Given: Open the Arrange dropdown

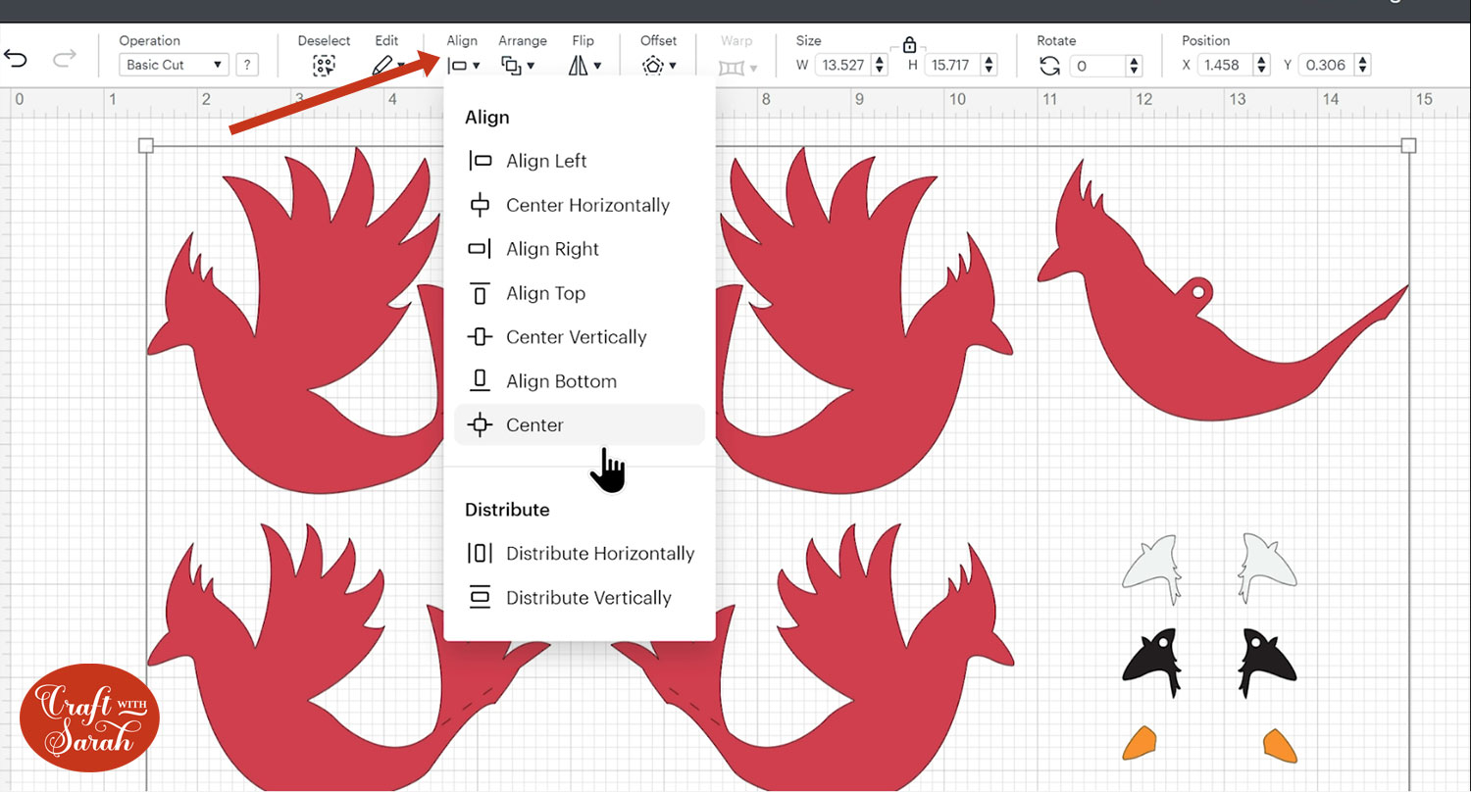Looking at the screenshot, I should pyautogui.click(x=518, y=66).
